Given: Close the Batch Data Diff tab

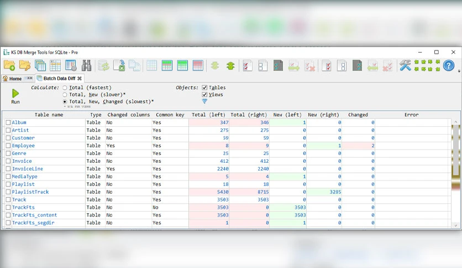Looking at the screenshot, I should click(x=79, y=78).
